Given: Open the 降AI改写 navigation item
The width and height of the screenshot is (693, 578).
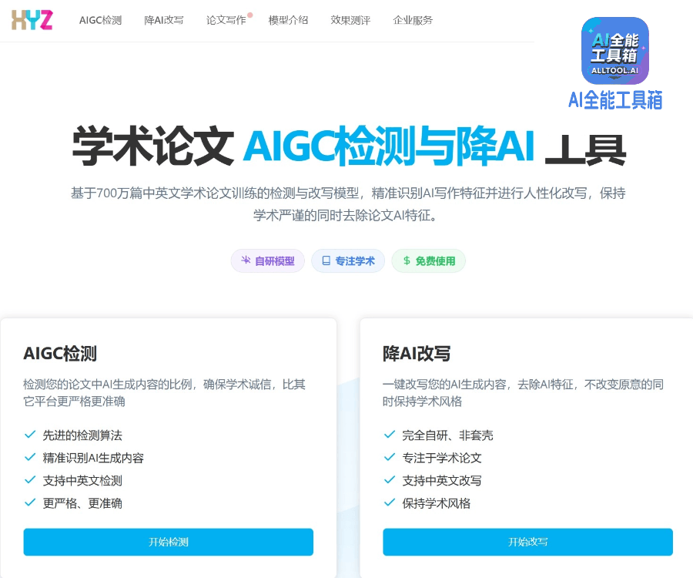Looking at the screenshot, I should (x=164, y=20).
